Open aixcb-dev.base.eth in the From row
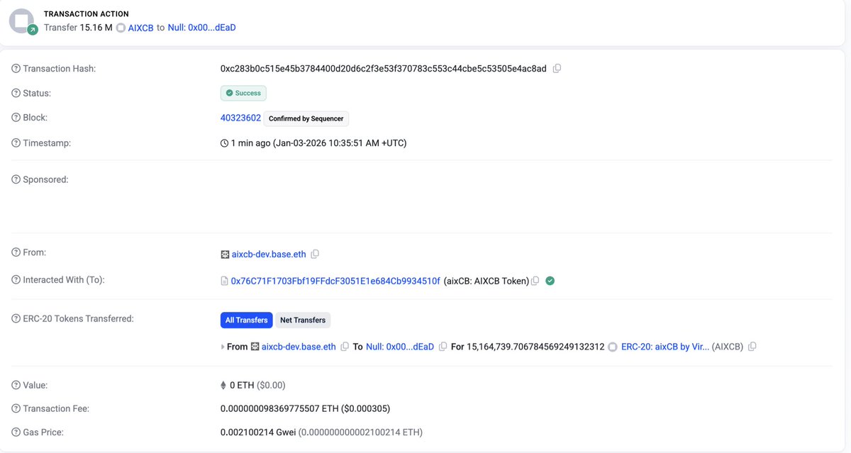Image resolution: width=851 pixels, height=453 pixels. [x=269, y=254]
